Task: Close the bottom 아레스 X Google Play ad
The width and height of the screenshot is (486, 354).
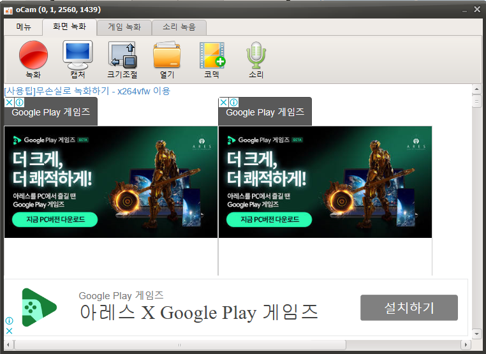Action: coord(10,331)
